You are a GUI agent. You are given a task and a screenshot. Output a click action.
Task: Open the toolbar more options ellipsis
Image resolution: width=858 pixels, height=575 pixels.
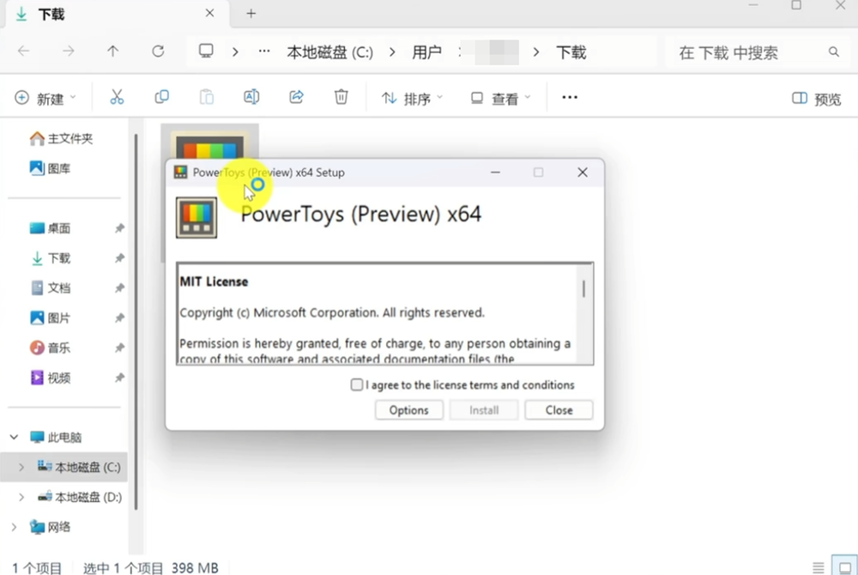[570, 97]
